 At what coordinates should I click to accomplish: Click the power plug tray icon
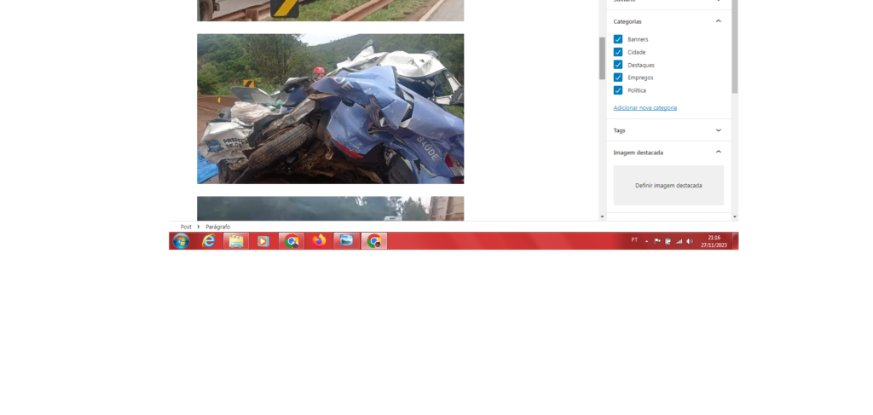(668, 241)
